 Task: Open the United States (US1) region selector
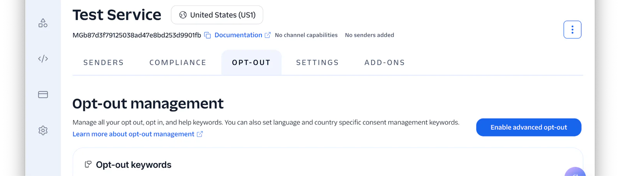[217, 15]
